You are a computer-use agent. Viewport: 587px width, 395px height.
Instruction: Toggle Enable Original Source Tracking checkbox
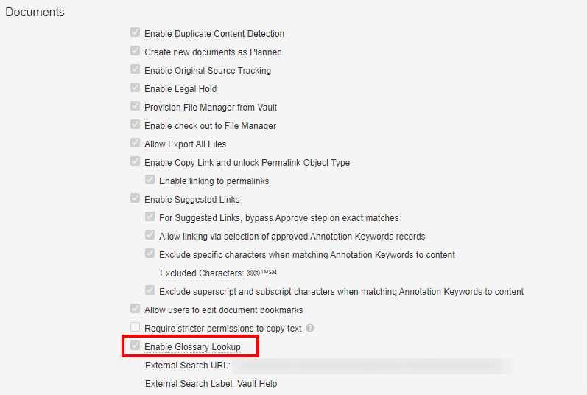click(135, 70)
